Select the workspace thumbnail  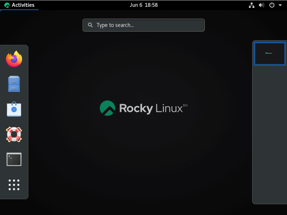[270, 53]
